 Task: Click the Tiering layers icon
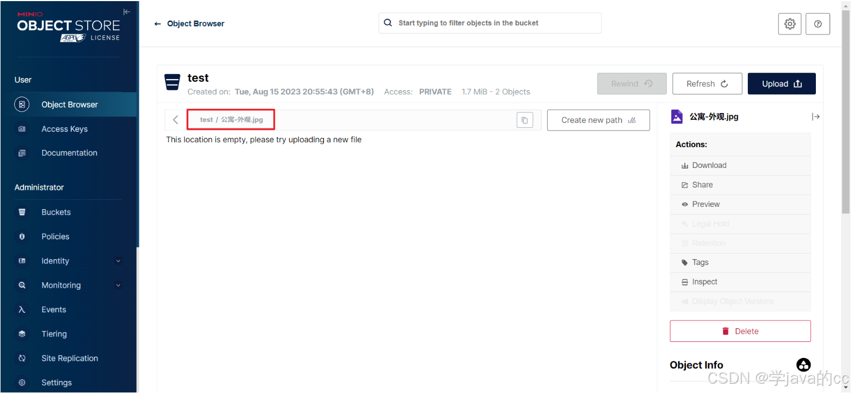[x=22, y=334]
